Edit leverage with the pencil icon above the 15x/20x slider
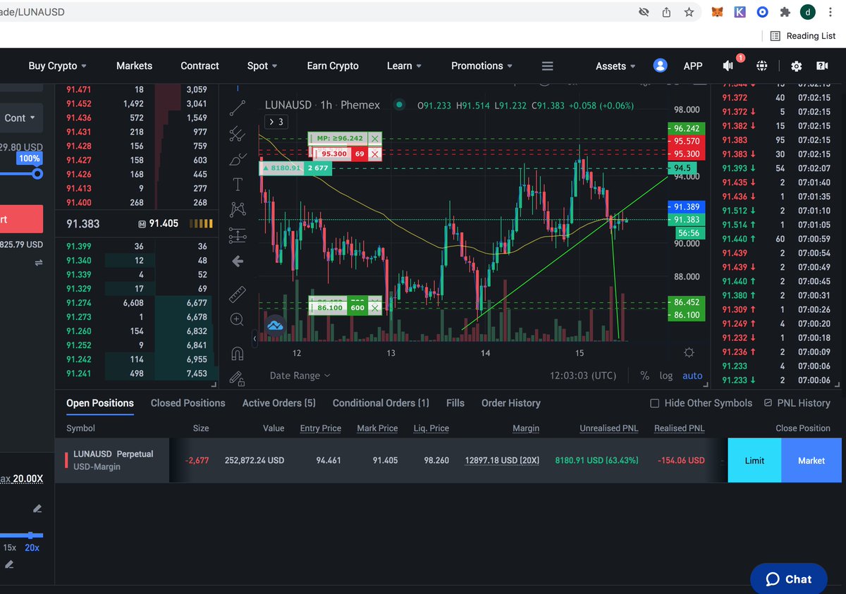846x594 pixels. 37,509
